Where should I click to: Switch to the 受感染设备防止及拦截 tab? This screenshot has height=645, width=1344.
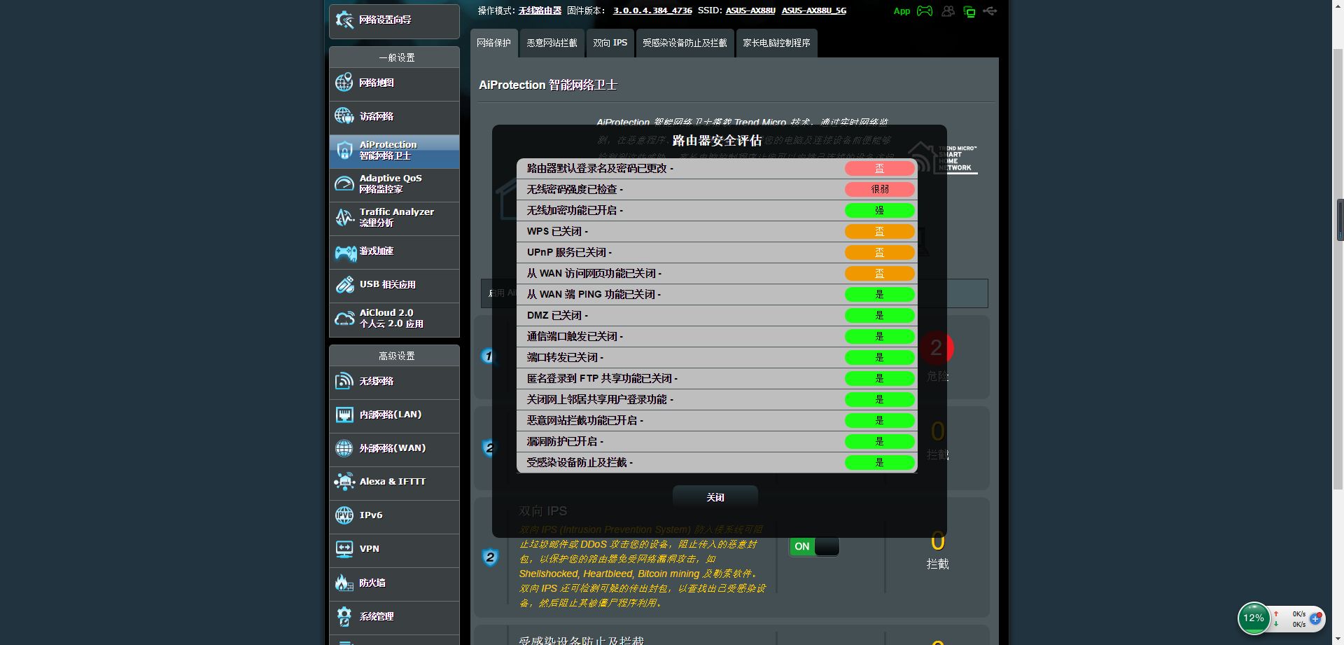tap(685, 43)
